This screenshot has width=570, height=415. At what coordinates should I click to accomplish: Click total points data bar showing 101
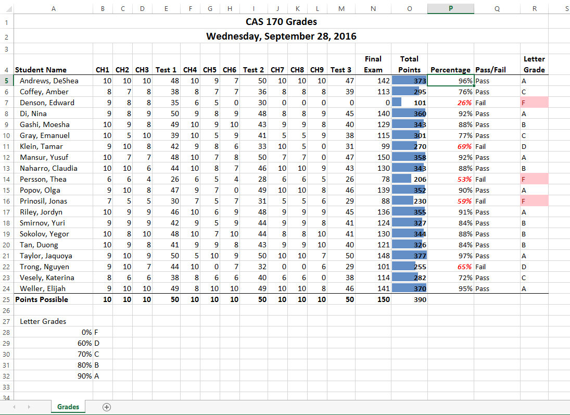(x=409, y=103)
